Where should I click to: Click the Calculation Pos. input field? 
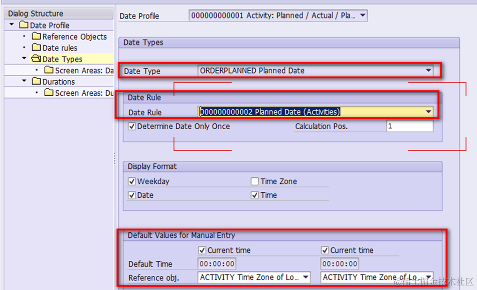pos(410,126)
